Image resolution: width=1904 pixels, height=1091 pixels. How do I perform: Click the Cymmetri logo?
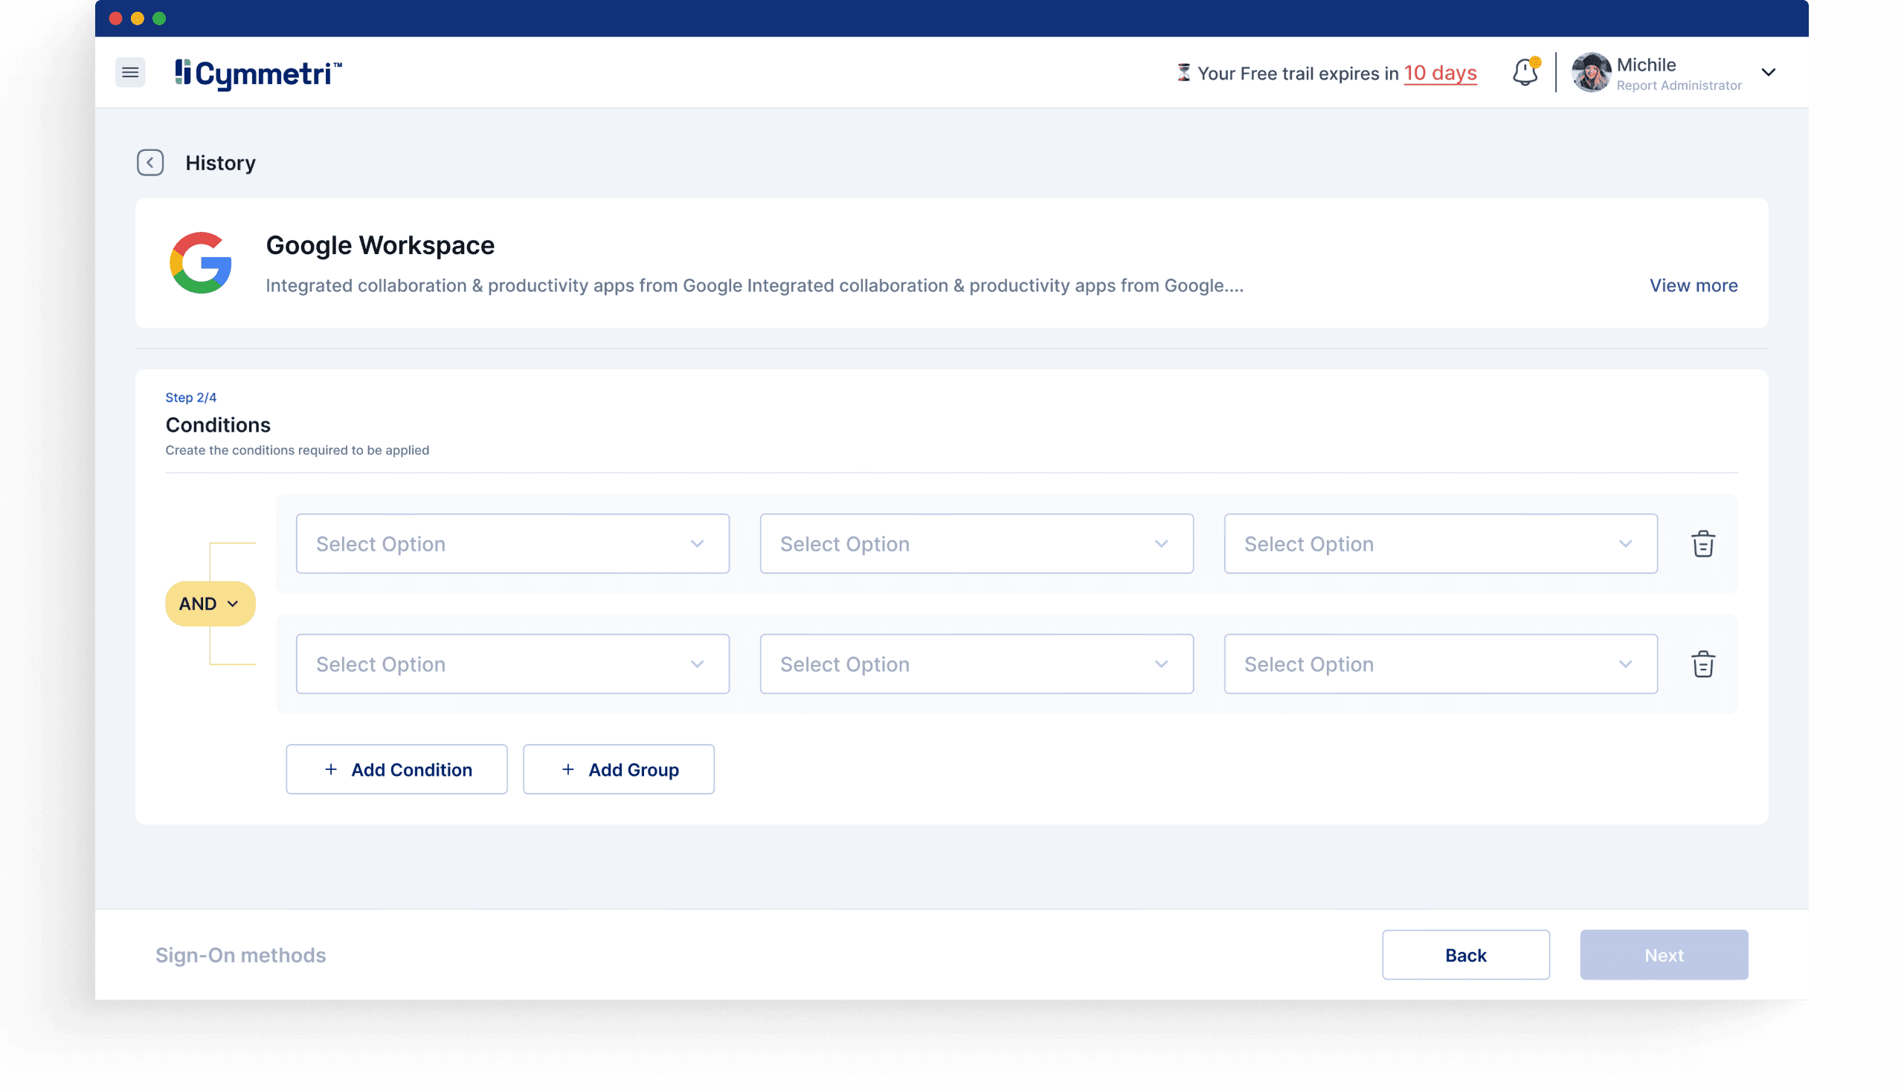[x=258, y=74]
